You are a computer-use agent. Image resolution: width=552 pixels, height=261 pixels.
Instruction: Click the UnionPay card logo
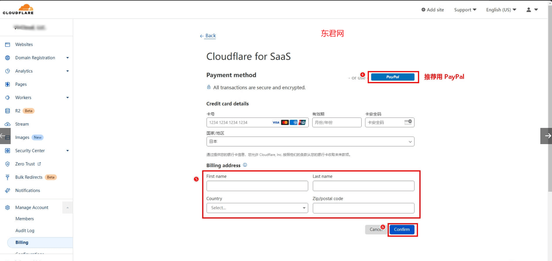(x=302, y=122)
